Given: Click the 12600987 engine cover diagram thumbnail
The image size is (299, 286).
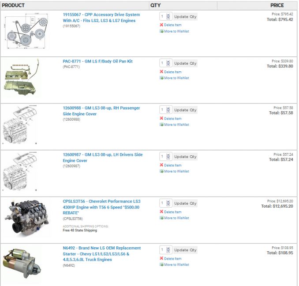Looking at the screenshot, I should (20, 171).
